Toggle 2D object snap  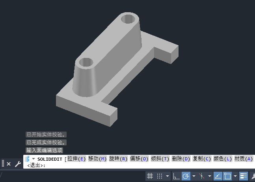227,176
